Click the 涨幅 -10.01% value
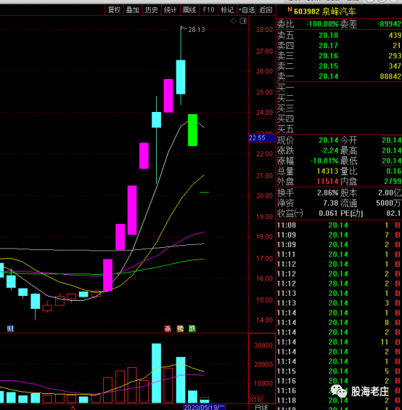This screenshot has height=410, width=402. pos(324,161)
